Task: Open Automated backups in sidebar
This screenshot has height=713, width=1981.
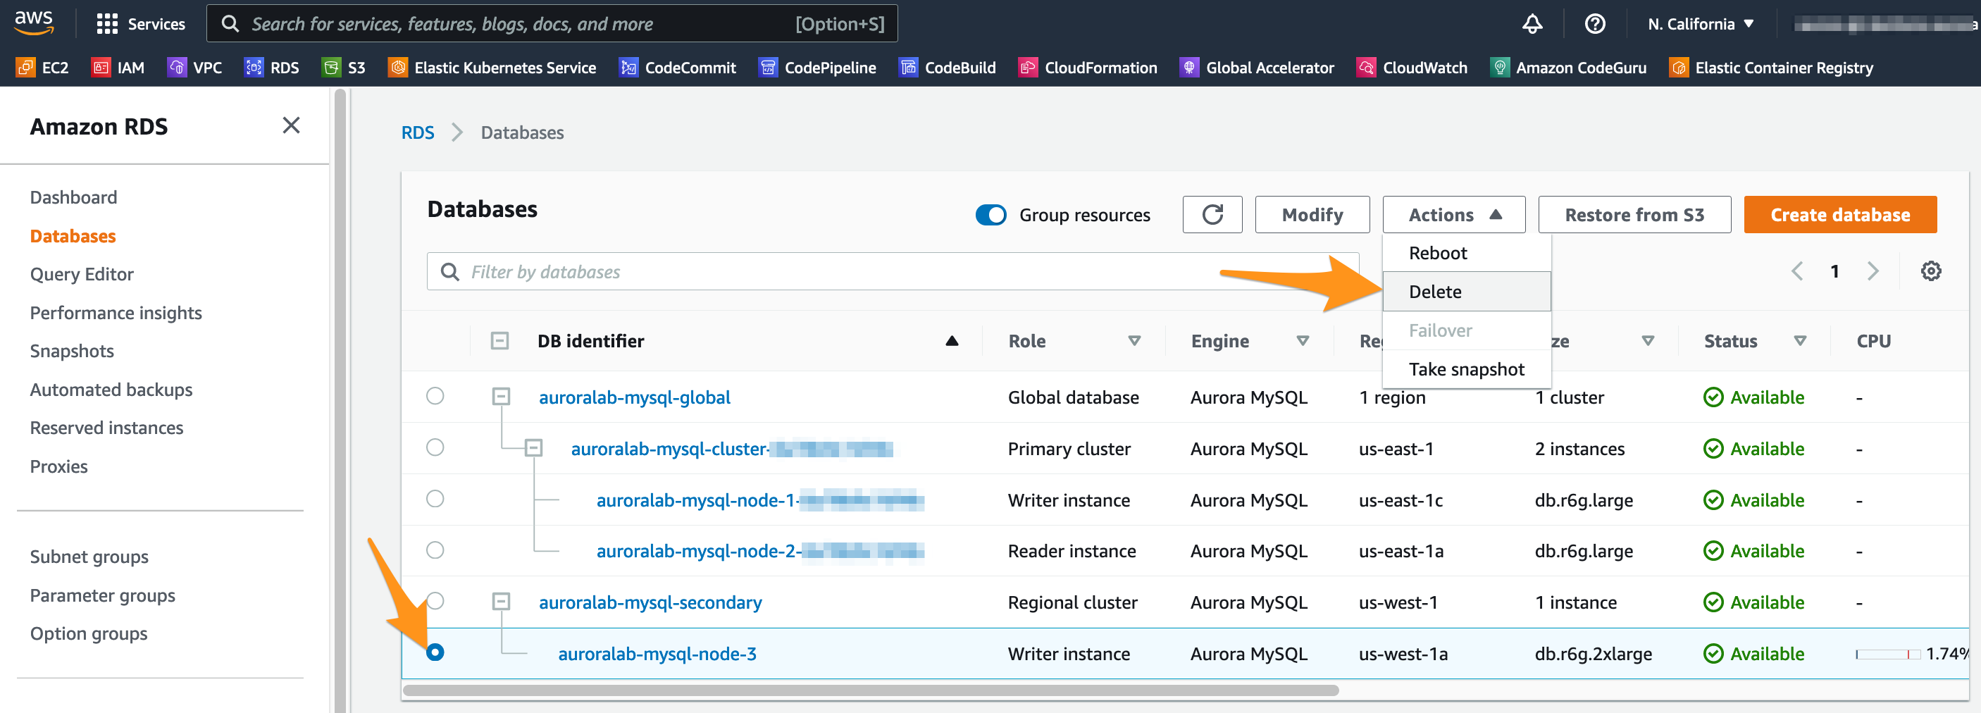Action: pos(111,389)
